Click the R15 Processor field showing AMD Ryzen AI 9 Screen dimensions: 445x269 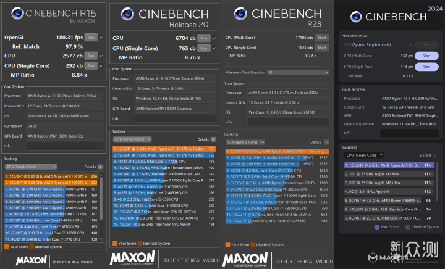click(64, 96)
